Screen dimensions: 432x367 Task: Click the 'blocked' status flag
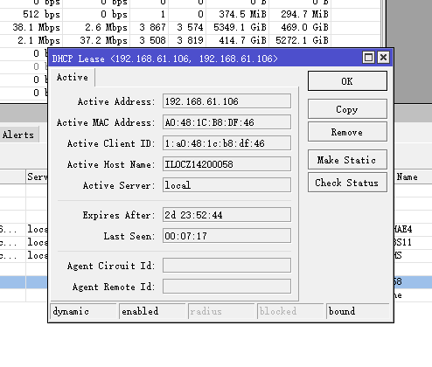(x=290, y=311)
